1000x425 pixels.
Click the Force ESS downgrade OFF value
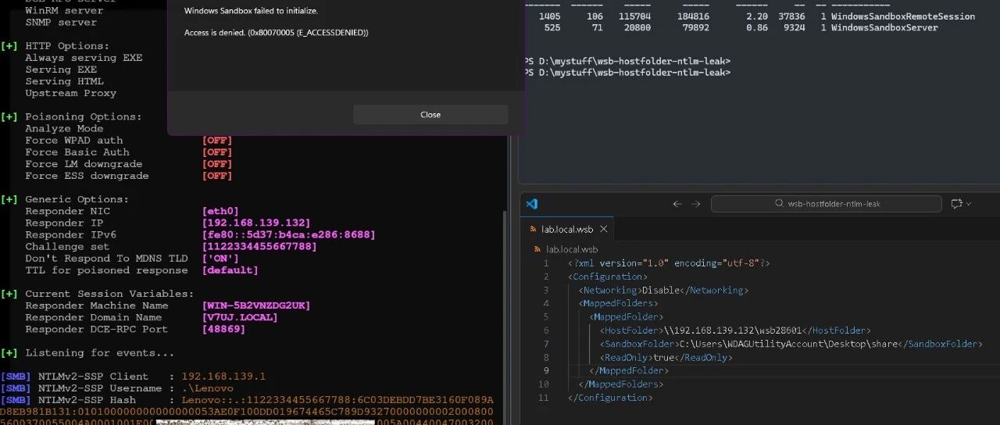tap(217, 176)
